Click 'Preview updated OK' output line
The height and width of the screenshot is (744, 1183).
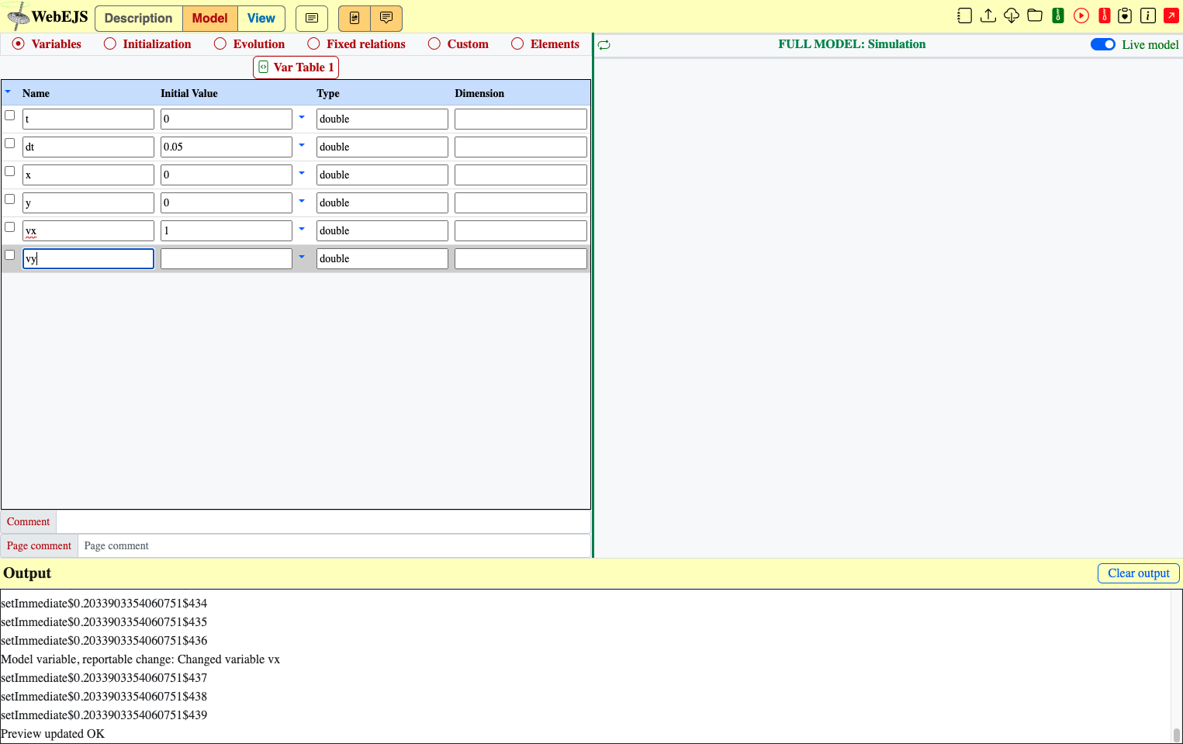click(53, 734)
